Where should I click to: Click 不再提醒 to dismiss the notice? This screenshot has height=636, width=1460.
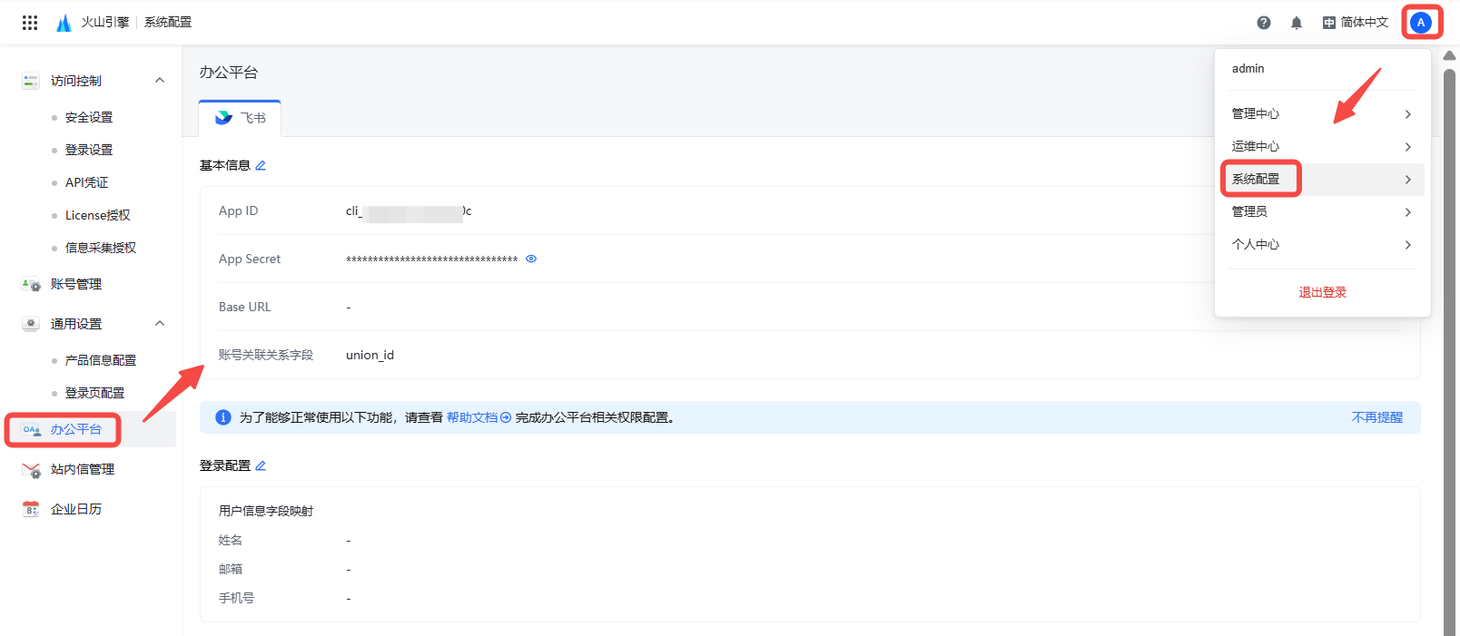point(1377,417)
